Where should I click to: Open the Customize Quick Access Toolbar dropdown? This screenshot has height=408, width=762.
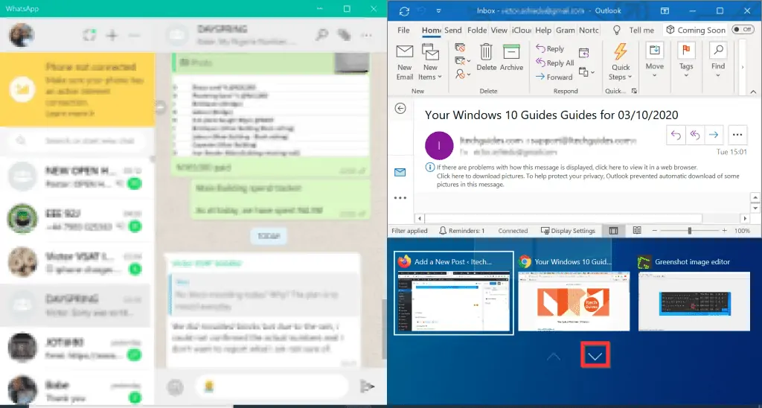439,10
